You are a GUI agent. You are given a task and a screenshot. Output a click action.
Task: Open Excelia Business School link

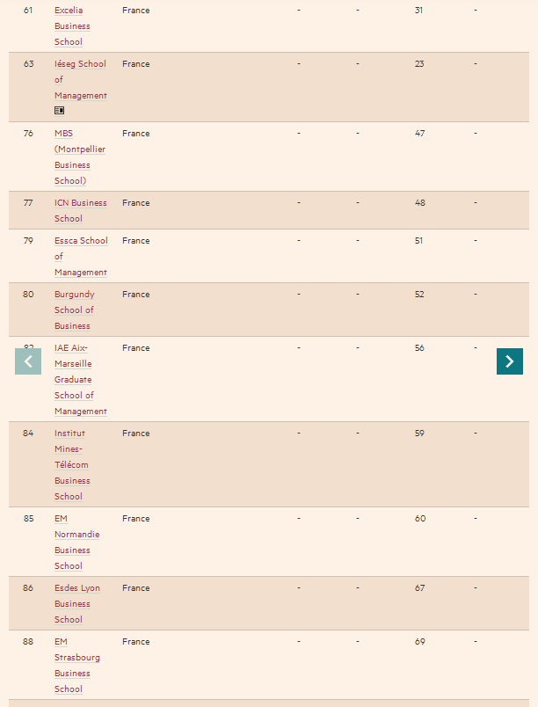[72, 26]
